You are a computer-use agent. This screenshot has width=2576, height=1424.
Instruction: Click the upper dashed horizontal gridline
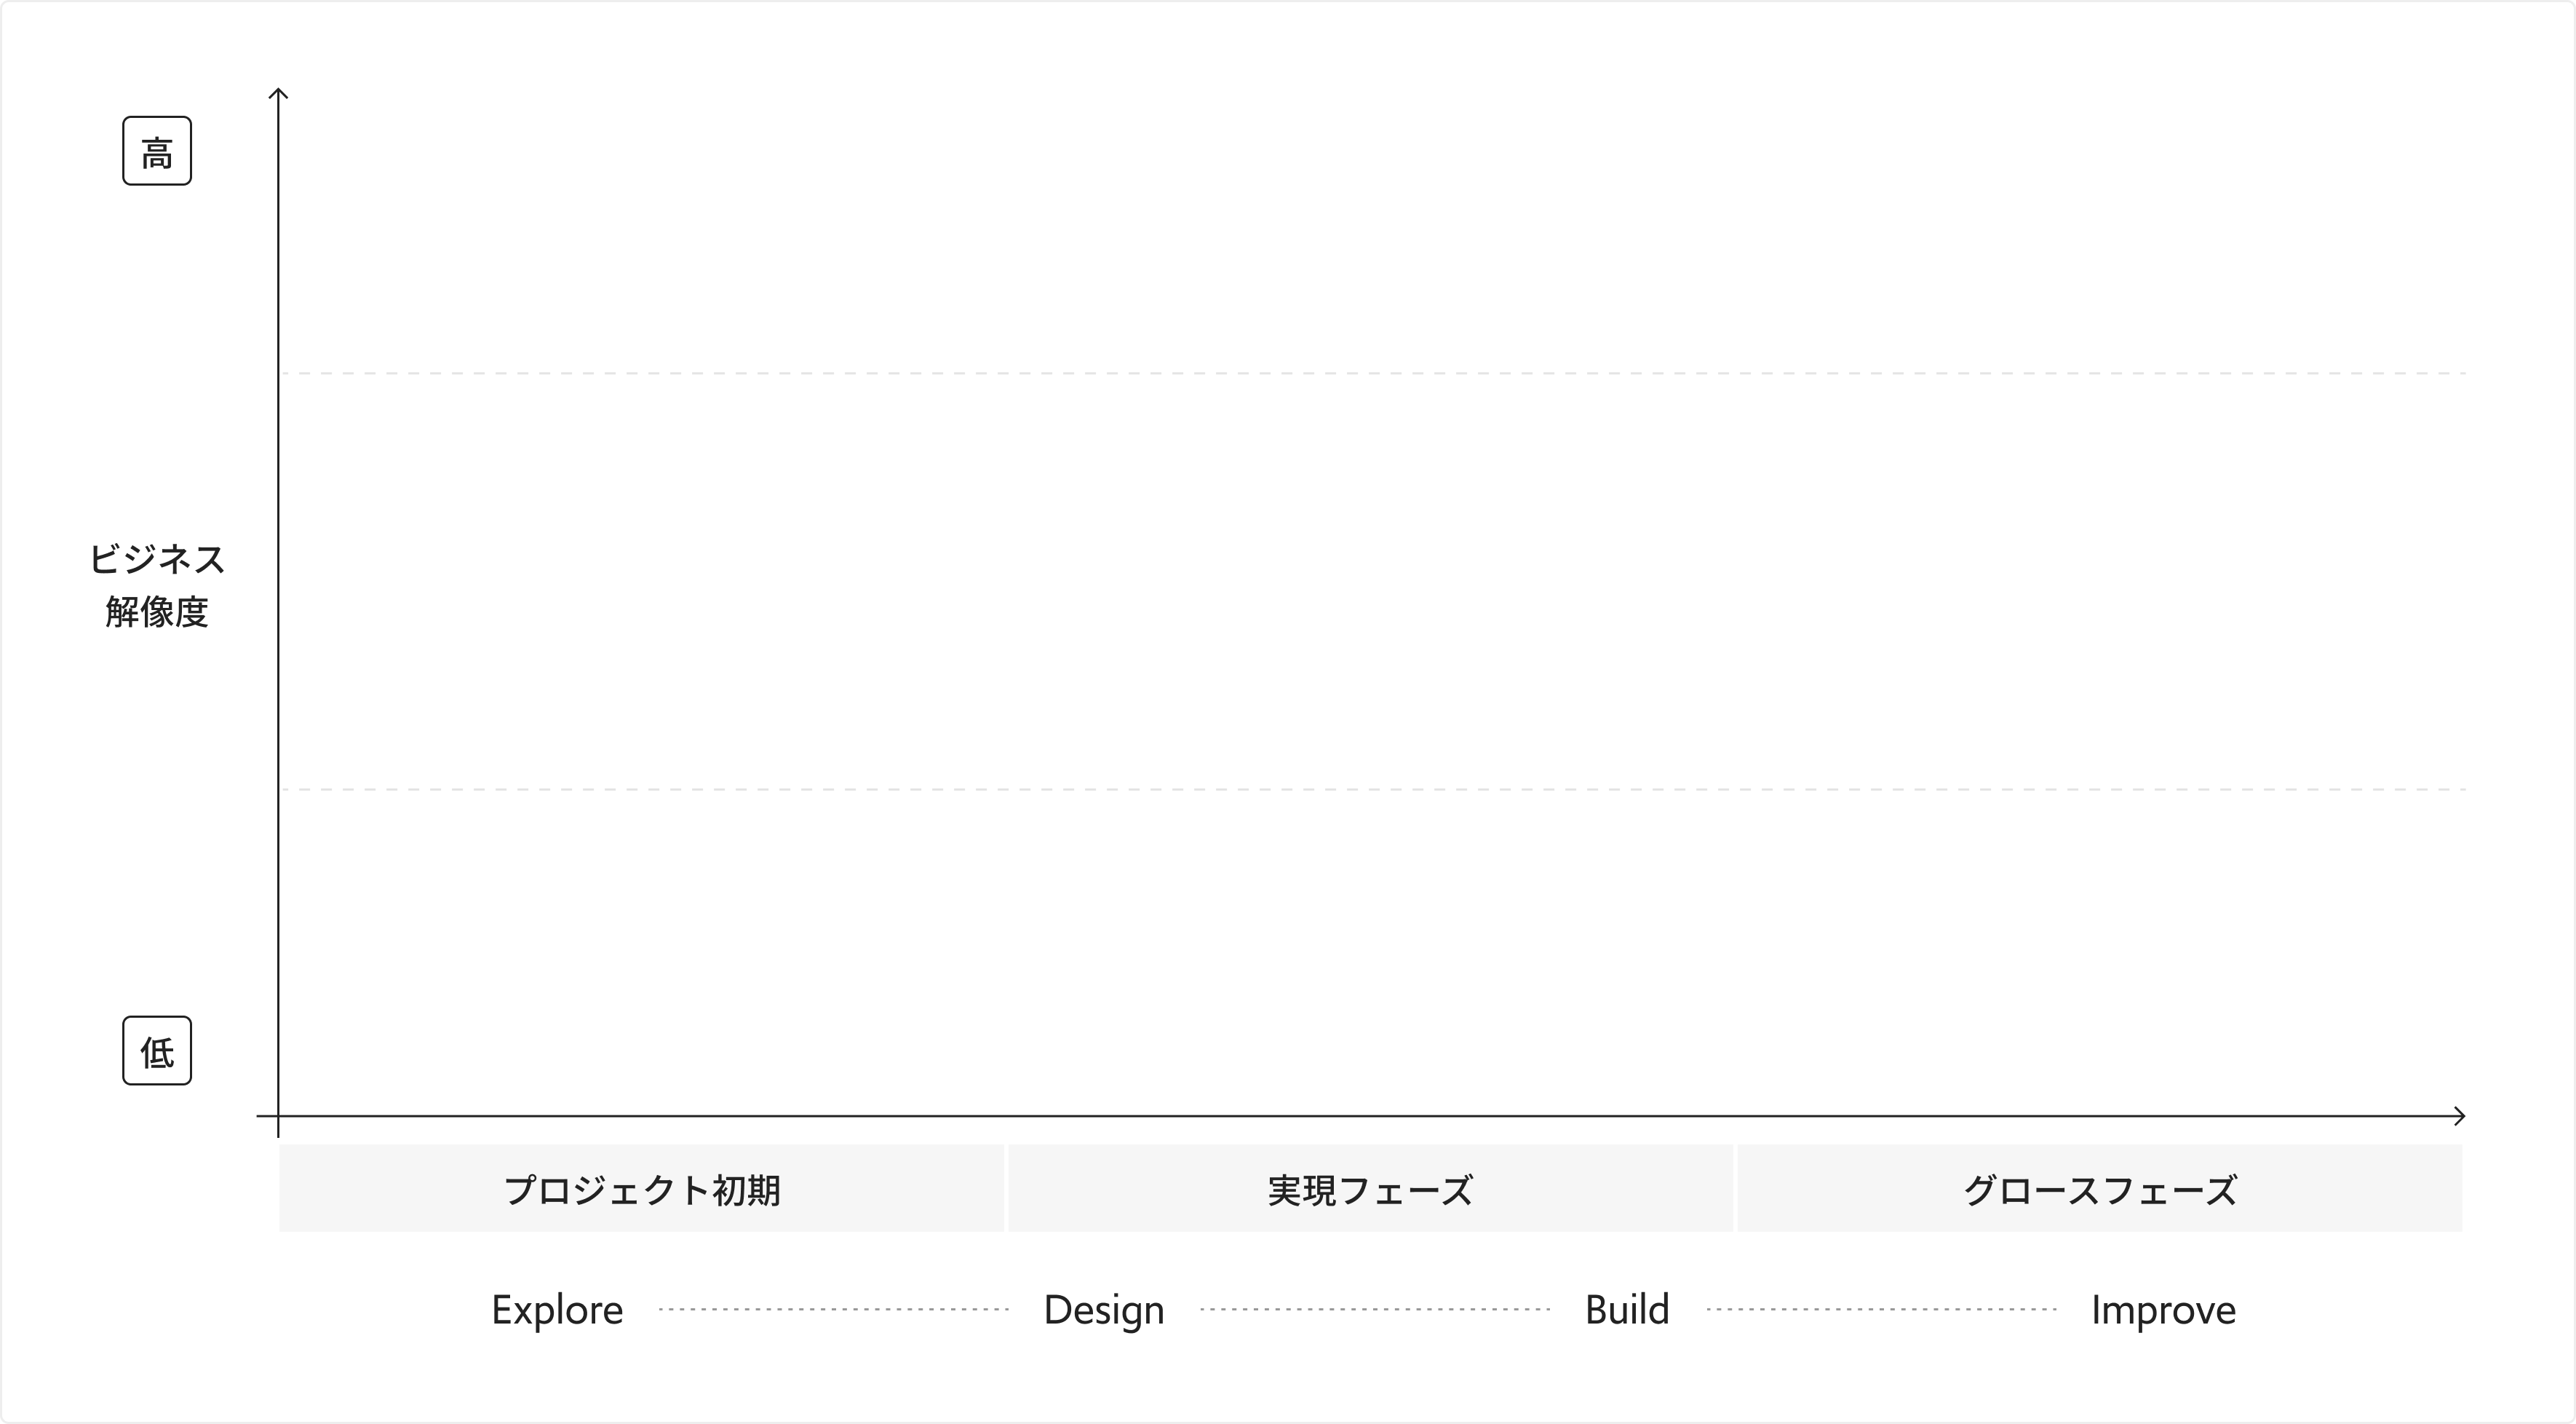point(1370,373)
